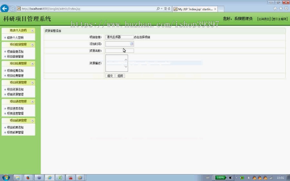Click 点击选择项目 to choose a project
Image resolution: width=290 pixels, height=181 pixels.
tap(142, 37)
